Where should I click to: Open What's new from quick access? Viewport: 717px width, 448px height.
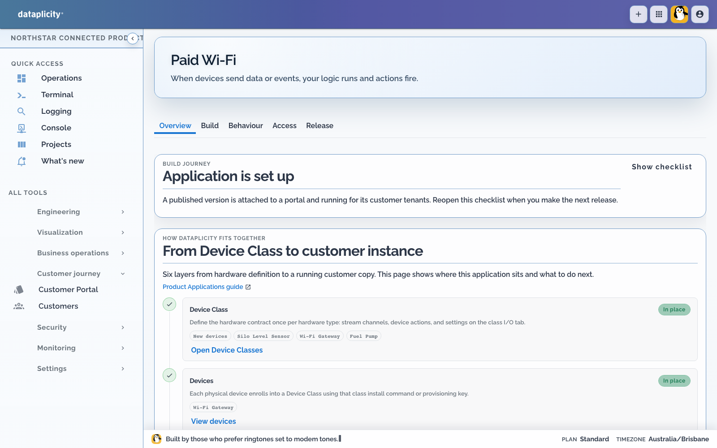tap(63, 161)
